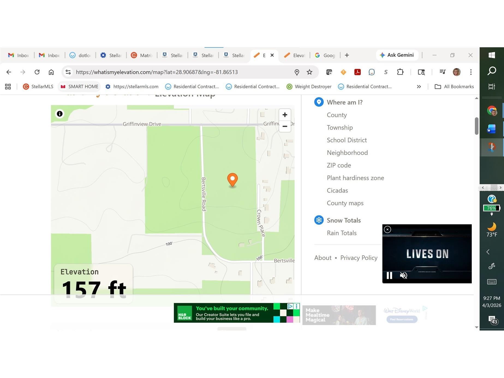Go back with the browser back arrow
The width and height of the screenshot is (504, 378).
pyautogui.click(x=9, y=72)
